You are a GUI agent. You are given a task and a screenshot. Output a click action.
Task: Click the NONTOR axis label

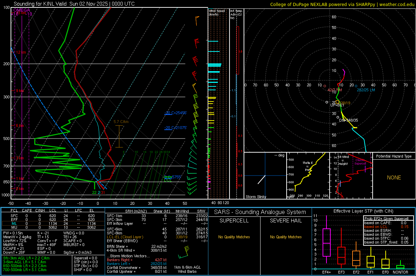[400, 272]
